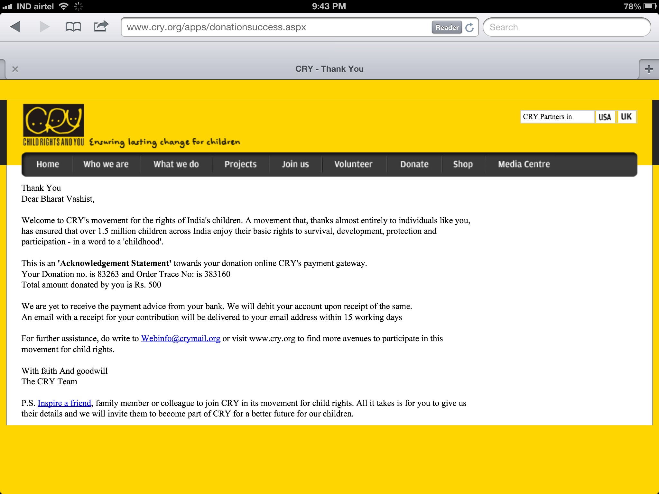Close the CRY - Thank You tab
This screenshot has width=659, height=494.
[x=15, y=69]
